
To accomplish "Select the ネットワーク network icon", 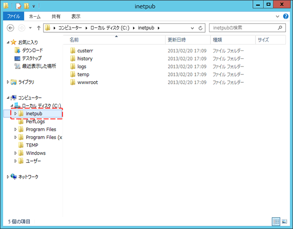I will (x=14, y=176).
